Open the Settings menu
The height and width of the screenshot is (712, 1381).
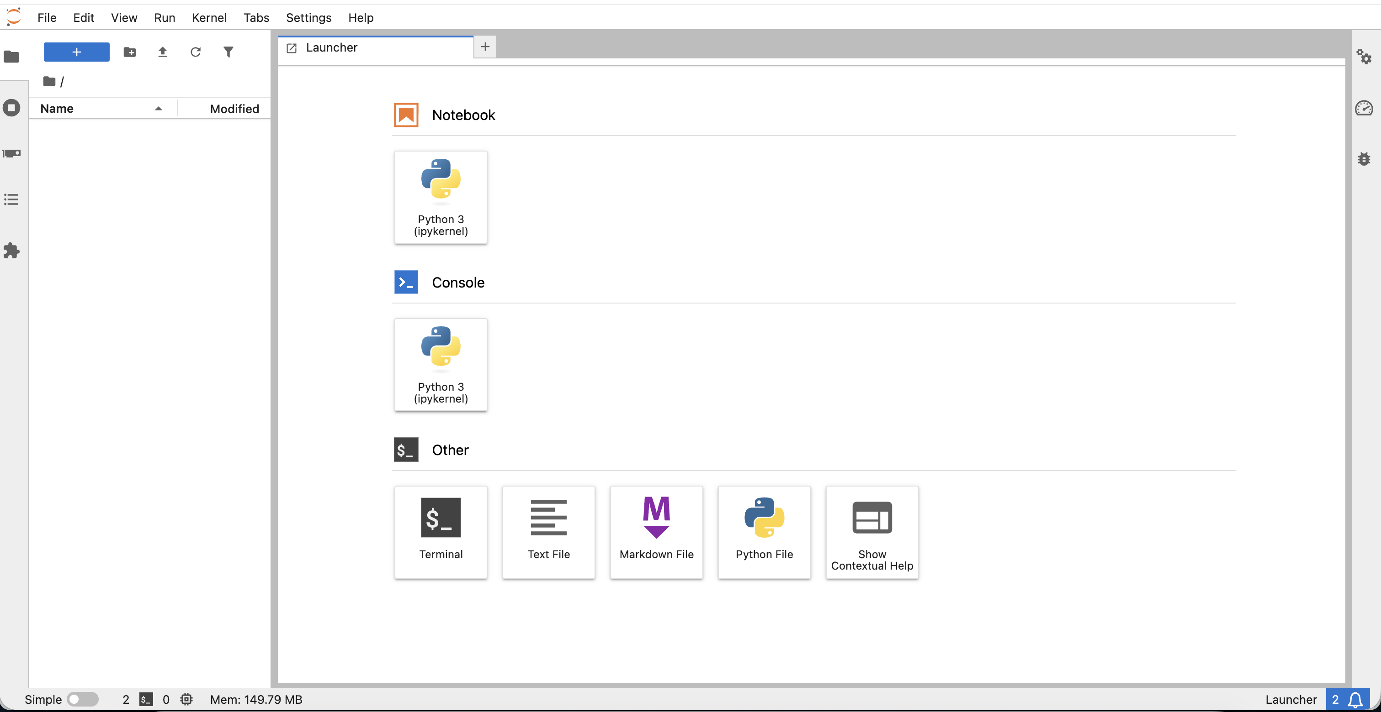coord(308,18)
